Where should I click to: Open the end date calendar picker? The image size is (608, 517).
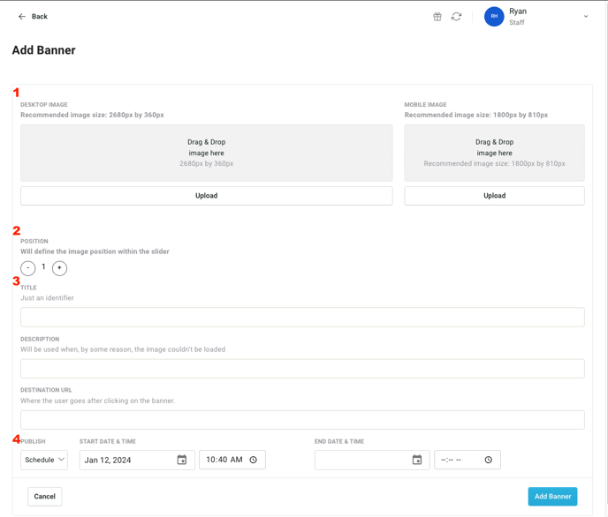pos(417,460)
